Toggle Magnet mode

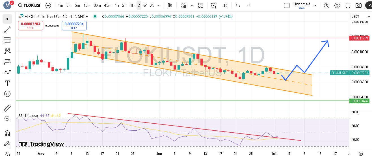7,133
